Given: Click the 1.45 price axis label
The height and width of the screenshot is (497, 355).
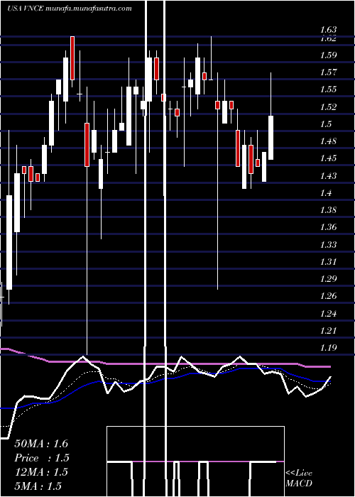Looking at the screenshot, I should coord(328,158).
